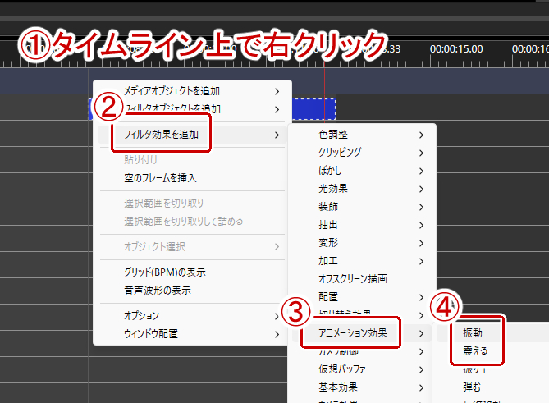The height and width of the screenshot is (403, 549).
Task: Open アニメーション効果 submenu
Action: (362, 333)
